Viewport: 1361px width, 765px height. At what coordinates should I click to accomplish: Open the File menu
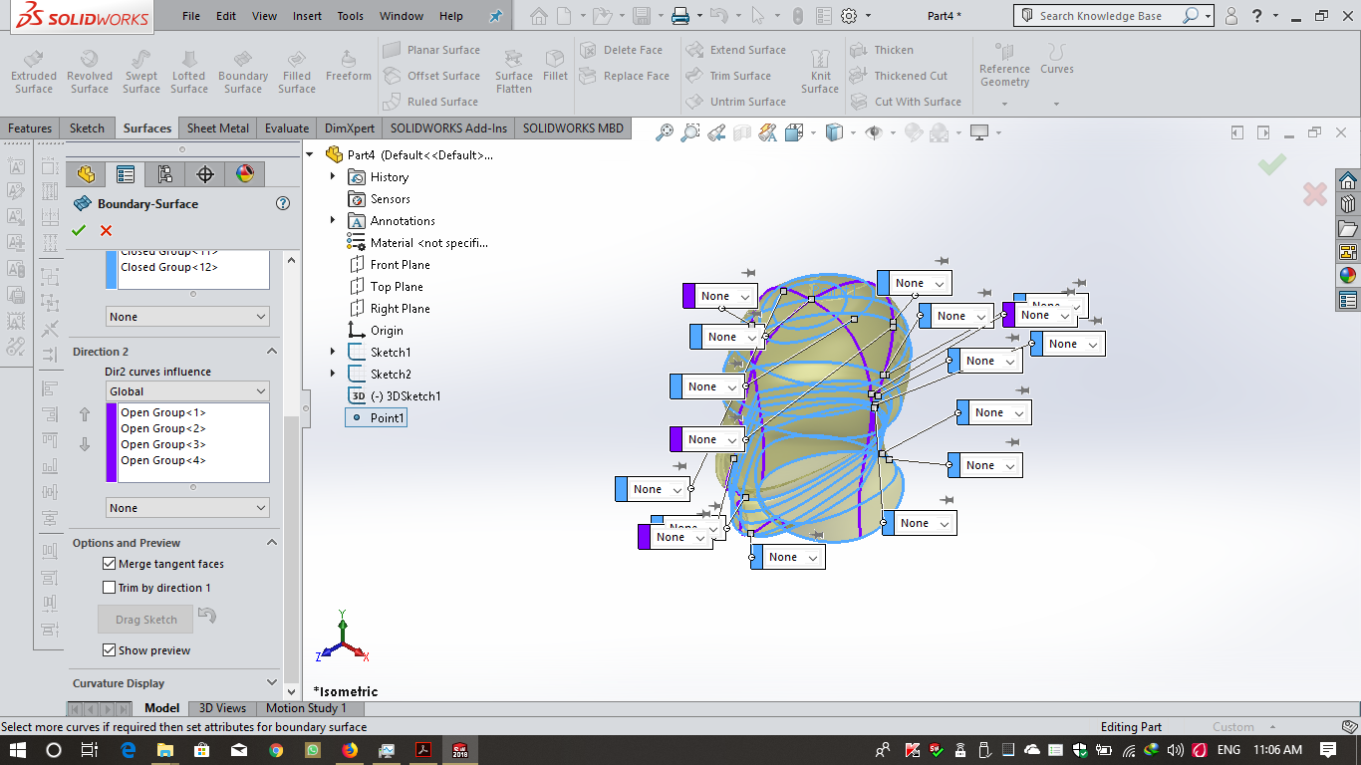(x=191, y=16)
